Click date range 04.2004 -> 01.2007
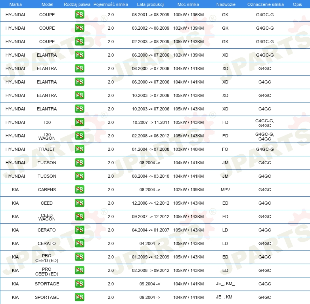Screen dimensions: 310x304 (x=151, y=230)
